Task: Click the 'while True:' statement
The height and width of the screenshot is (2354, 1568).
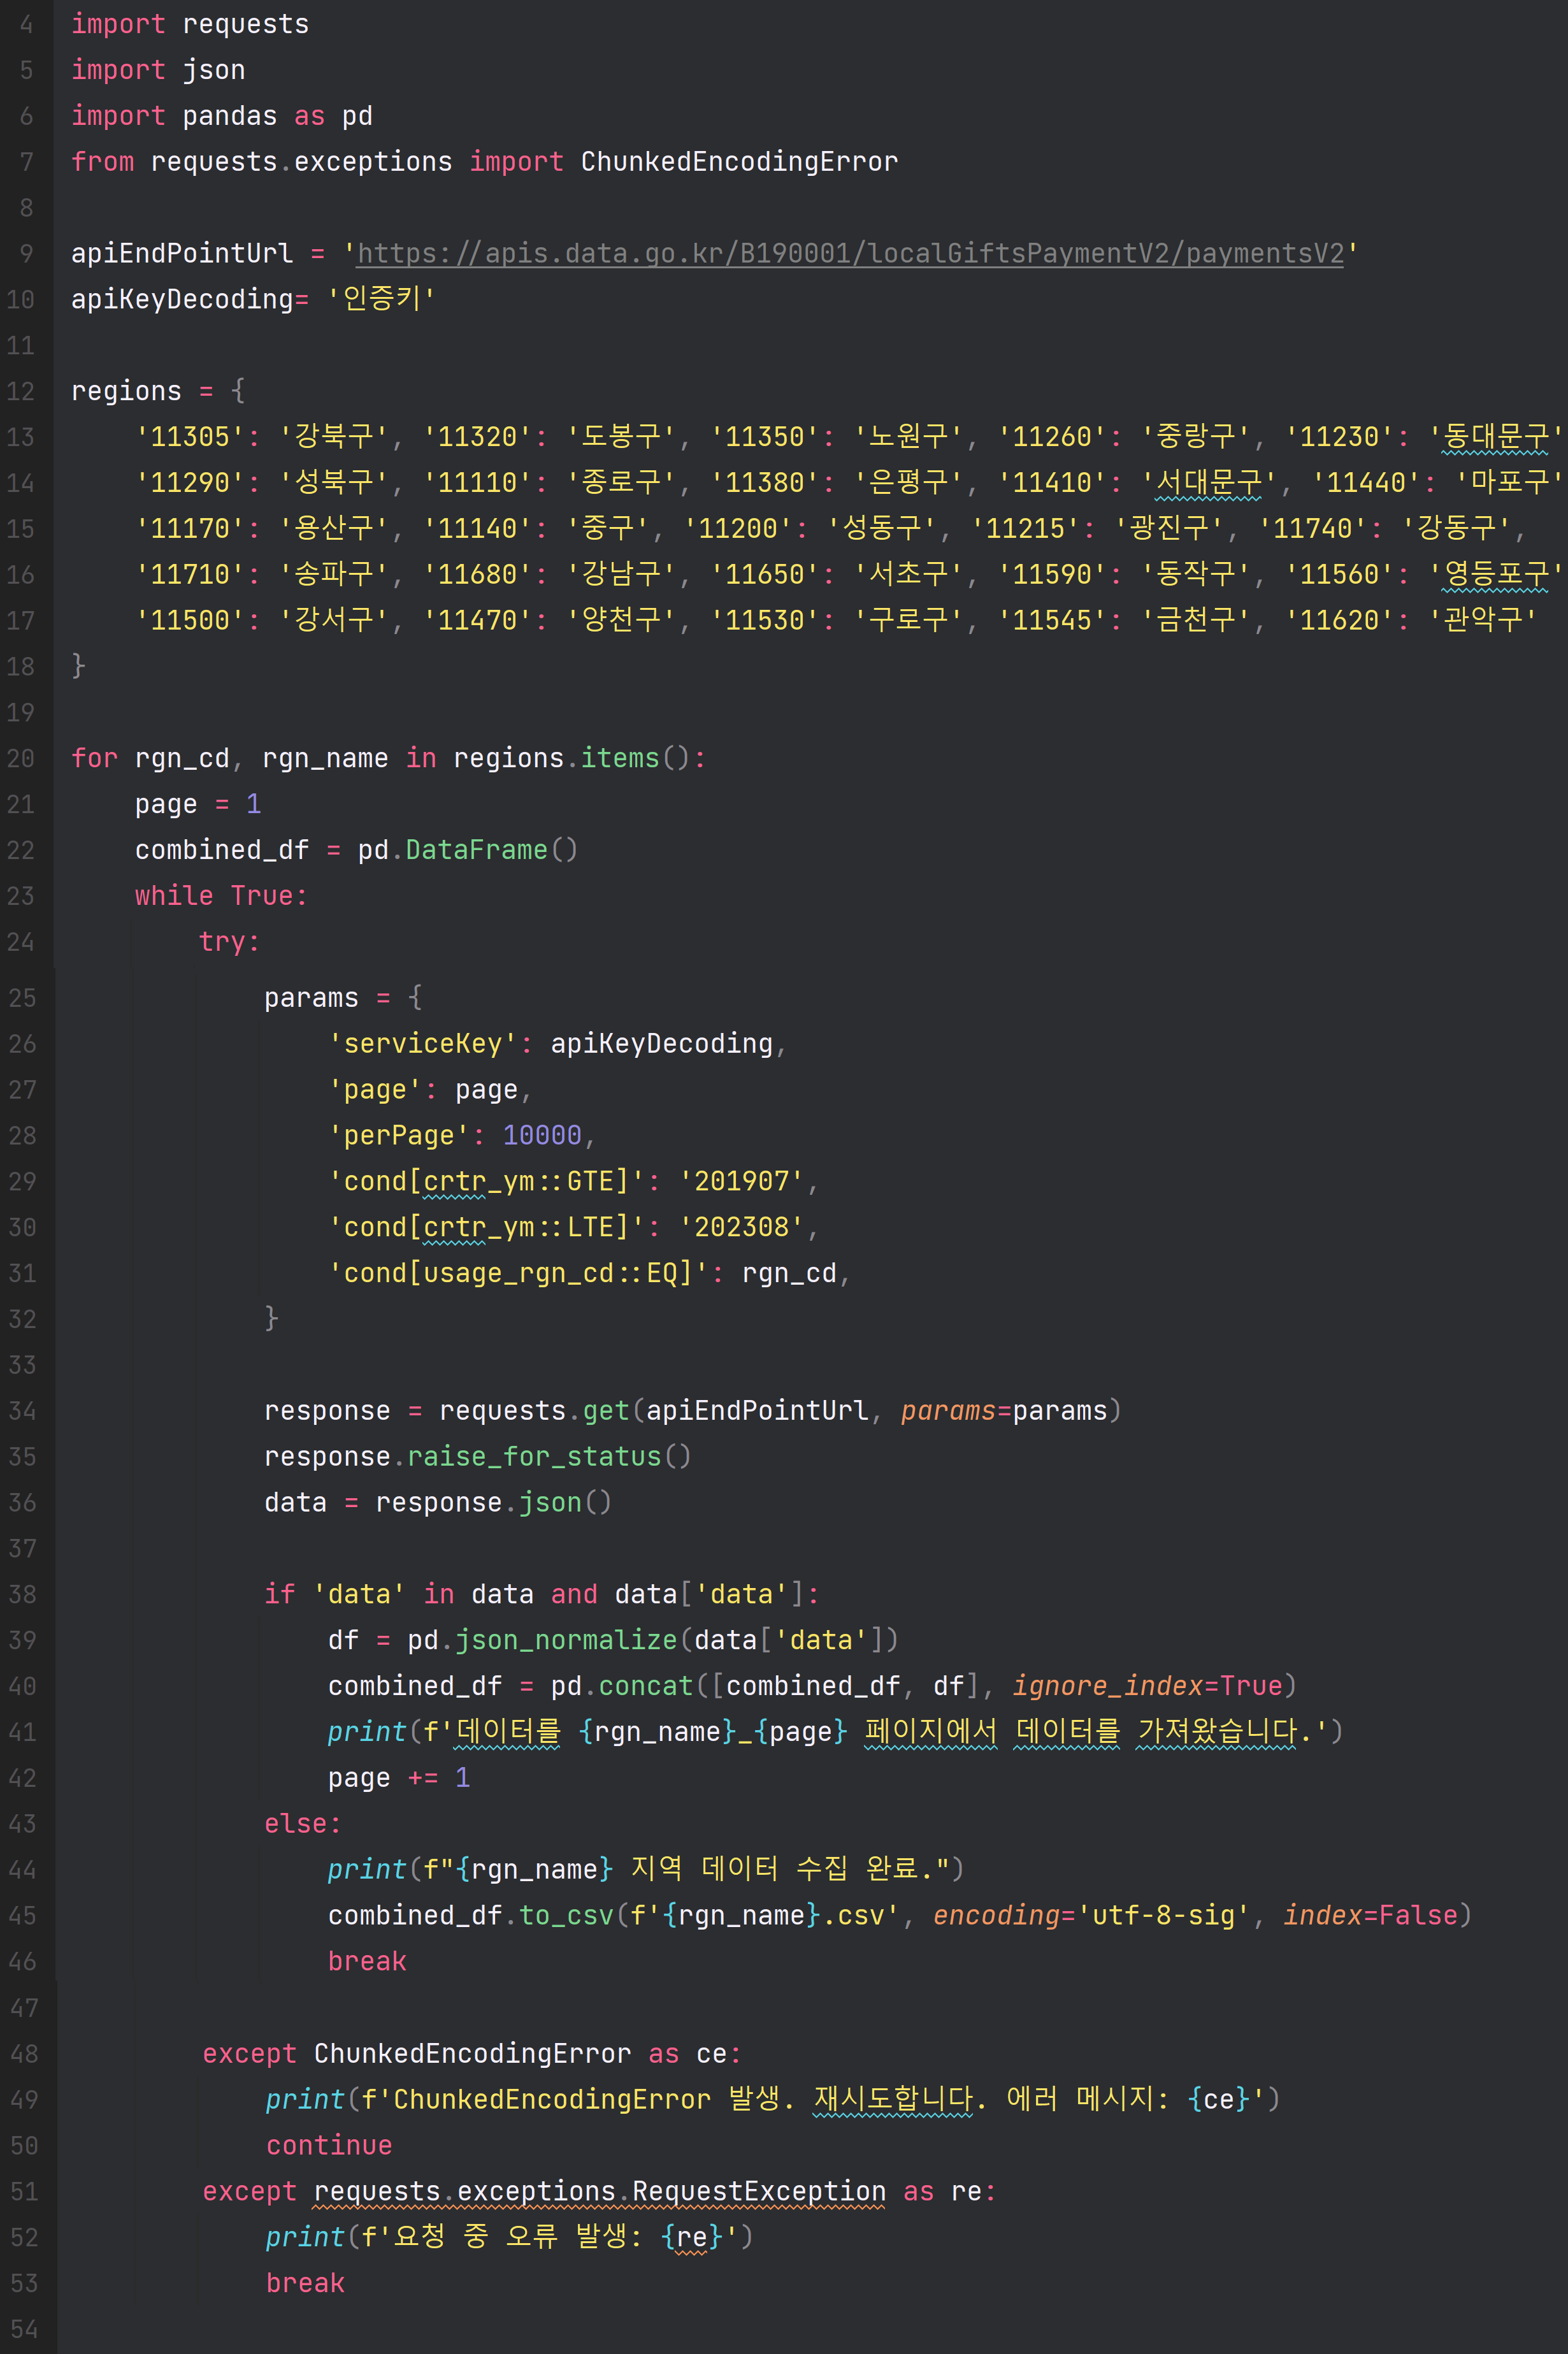Action: pos(221,896)
